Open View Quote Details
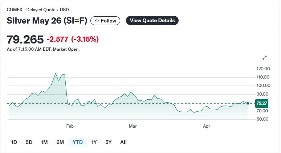 152,20
